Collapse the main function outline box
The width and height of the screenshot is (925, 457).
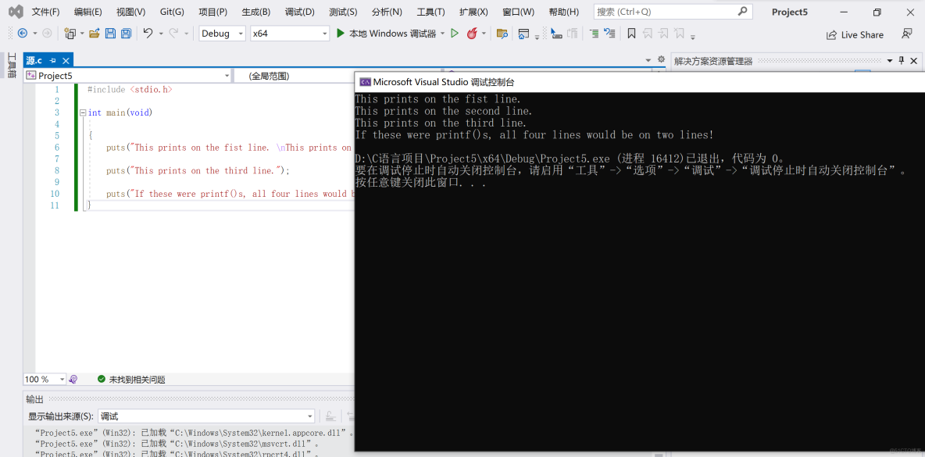click(x=83, y=112)
